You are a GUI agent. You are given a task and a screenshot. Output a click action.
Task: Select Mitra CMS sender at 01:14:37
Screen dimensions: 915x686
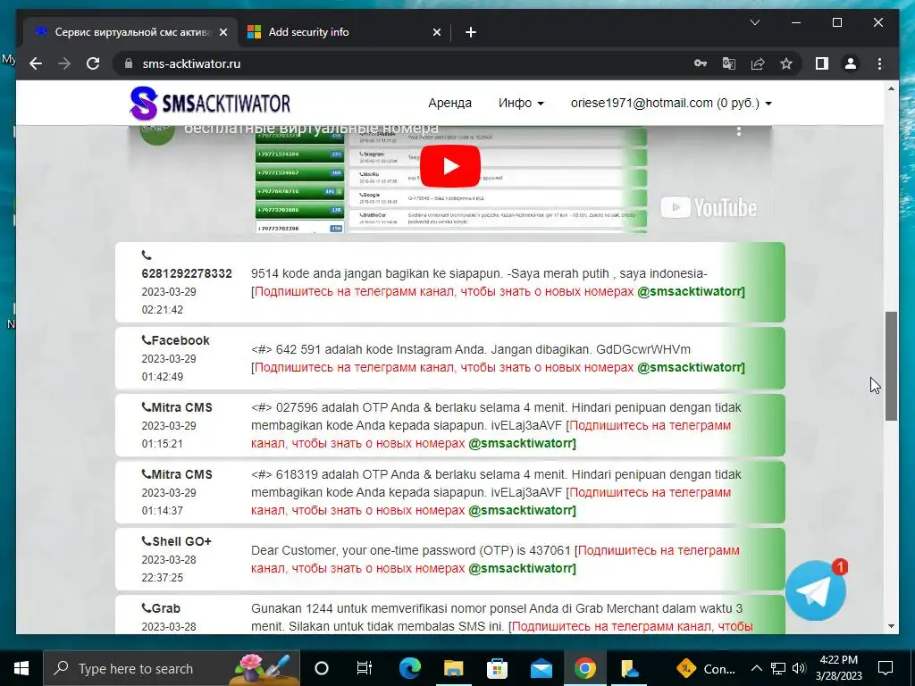click(181, 474)
